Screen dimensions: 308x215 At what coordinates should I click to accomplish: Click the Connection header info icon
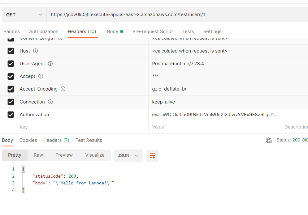pos(50,102)
